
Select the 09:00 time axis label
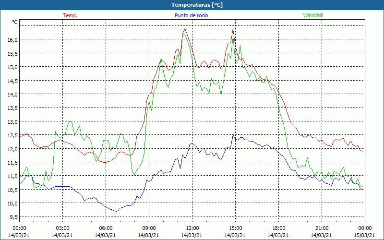tap(149, 228)
